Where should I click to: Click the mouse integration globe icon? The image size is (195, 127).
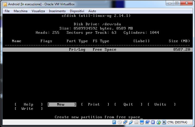[x=159, y=122]
